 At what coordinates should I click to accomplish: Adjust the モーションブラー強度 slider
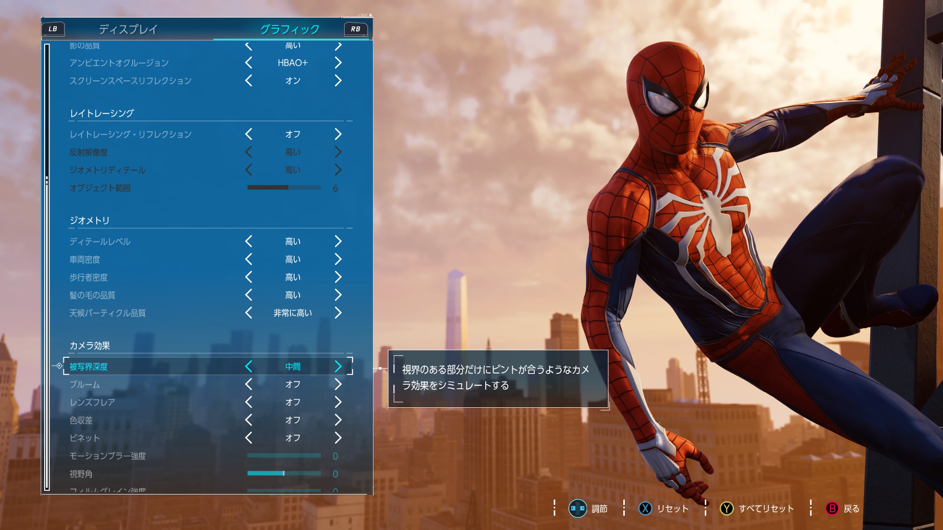284,456
